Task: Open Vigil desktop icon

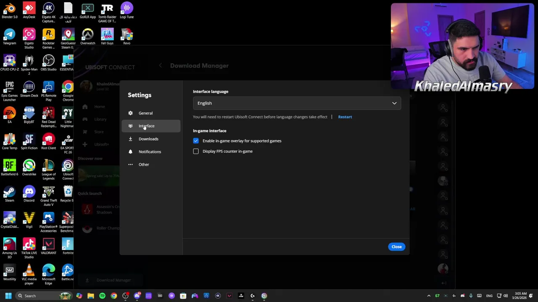Action: click(x=29, y=220)
